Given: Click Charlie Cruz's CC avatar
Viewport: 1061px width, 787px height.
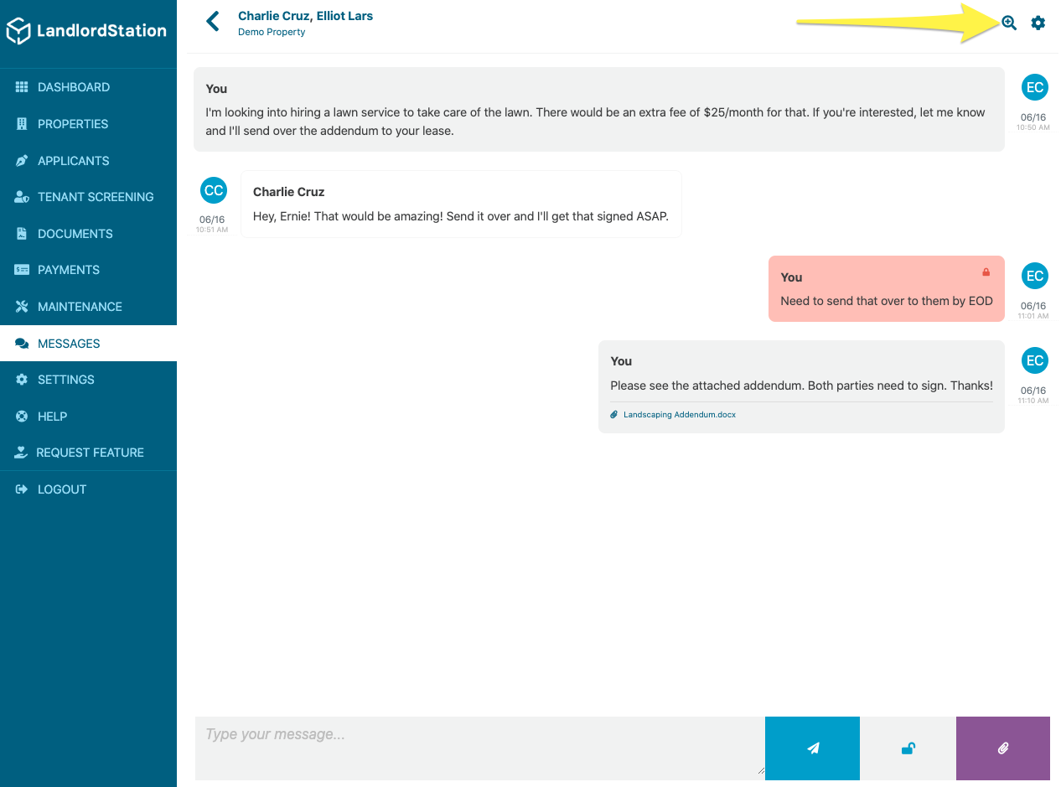Looking at the screenshot, I should tap(214, 190).
